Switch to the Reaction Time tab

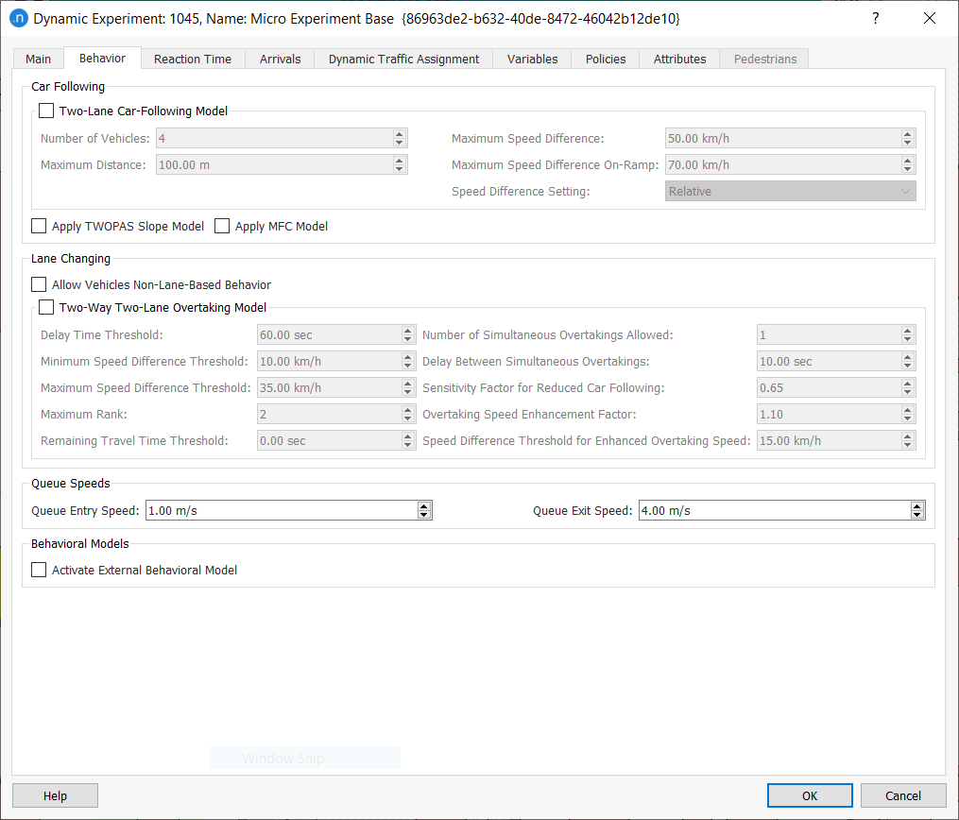(x=193, y=59)
